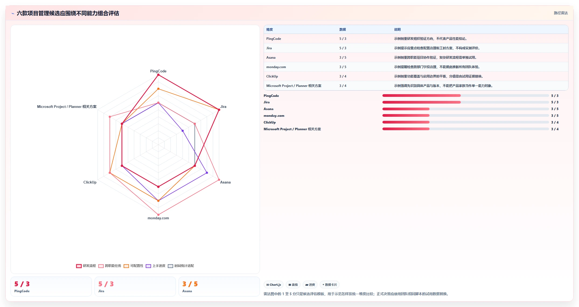This screenshot has height=307, width=579.
Task: Click the PingCode progress bar
Action: [x=466, y=96]
